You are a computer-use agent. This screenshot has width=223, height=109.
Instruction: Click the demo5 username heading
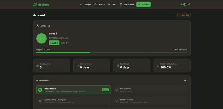point(53,34)
